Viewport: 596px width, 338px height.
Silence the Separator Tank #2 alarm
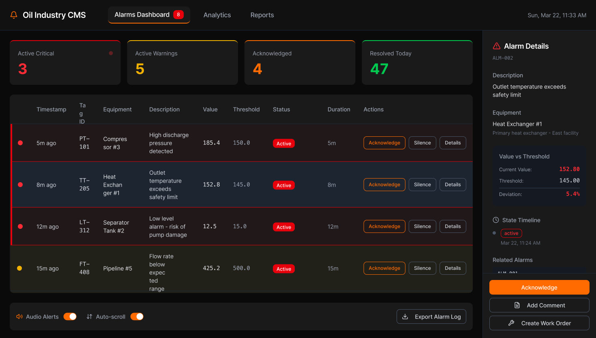422,226
